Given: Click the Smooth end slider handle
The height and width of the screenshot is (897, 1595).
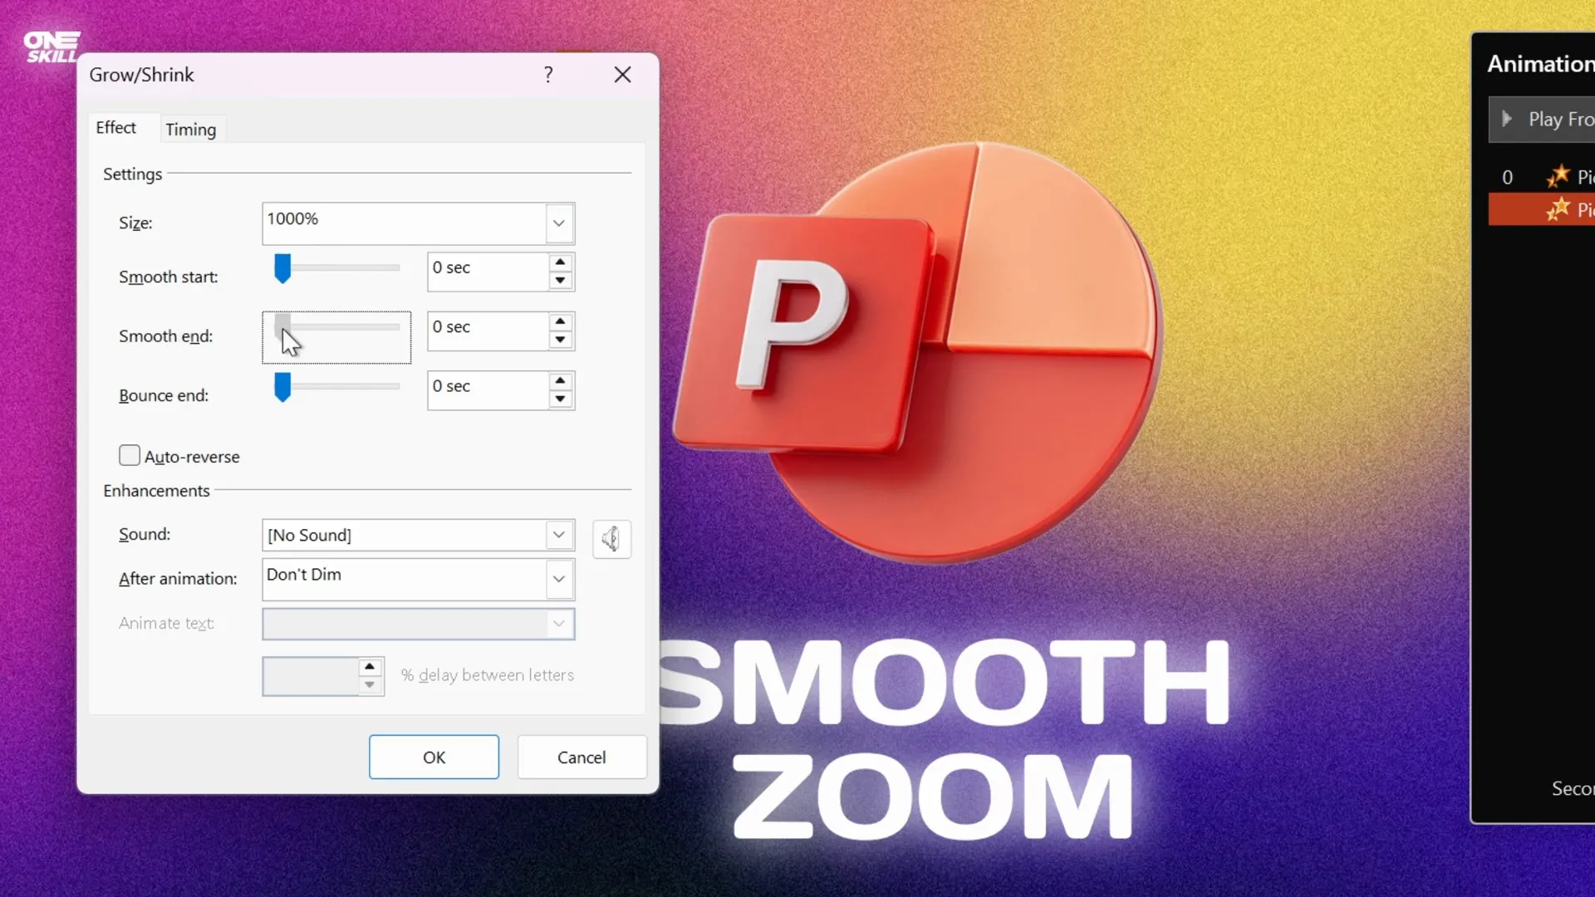Looking at the screenshot, I should pyautogui.click(x=282, y=327).
